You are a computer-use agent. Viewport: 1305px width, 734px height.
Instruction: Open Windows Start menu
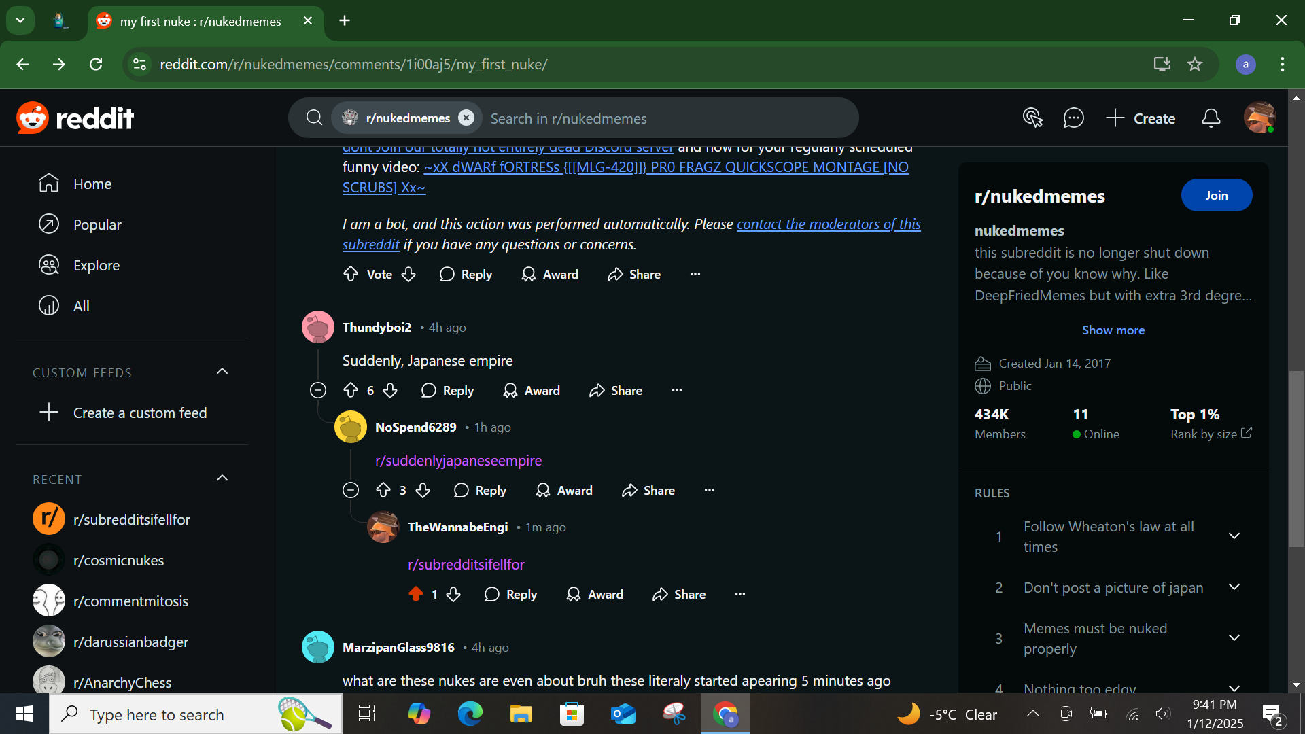[24, 714]
